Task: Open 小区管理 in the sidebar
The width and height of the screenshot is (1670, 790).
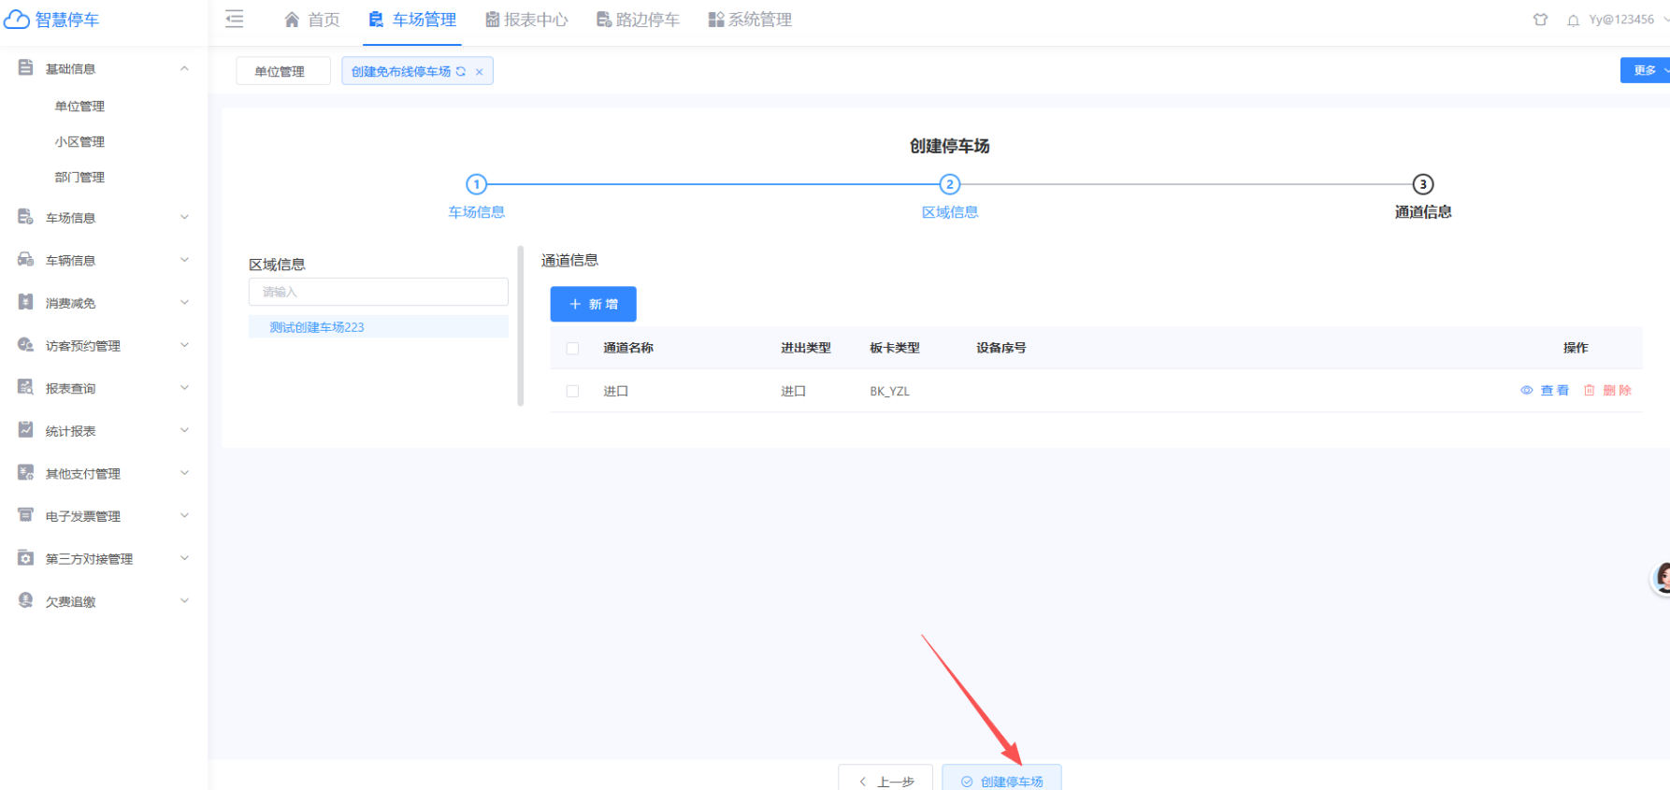Action: tap(79, 141)
